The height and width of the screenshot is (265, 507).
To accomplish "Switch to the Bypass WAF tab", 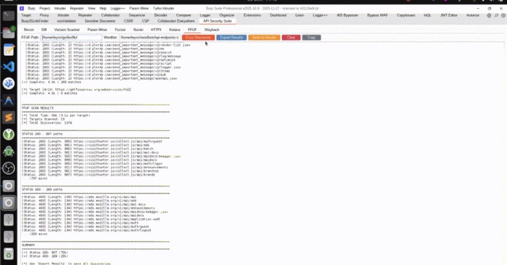I will pyautogui.click(x=377, y=15).
